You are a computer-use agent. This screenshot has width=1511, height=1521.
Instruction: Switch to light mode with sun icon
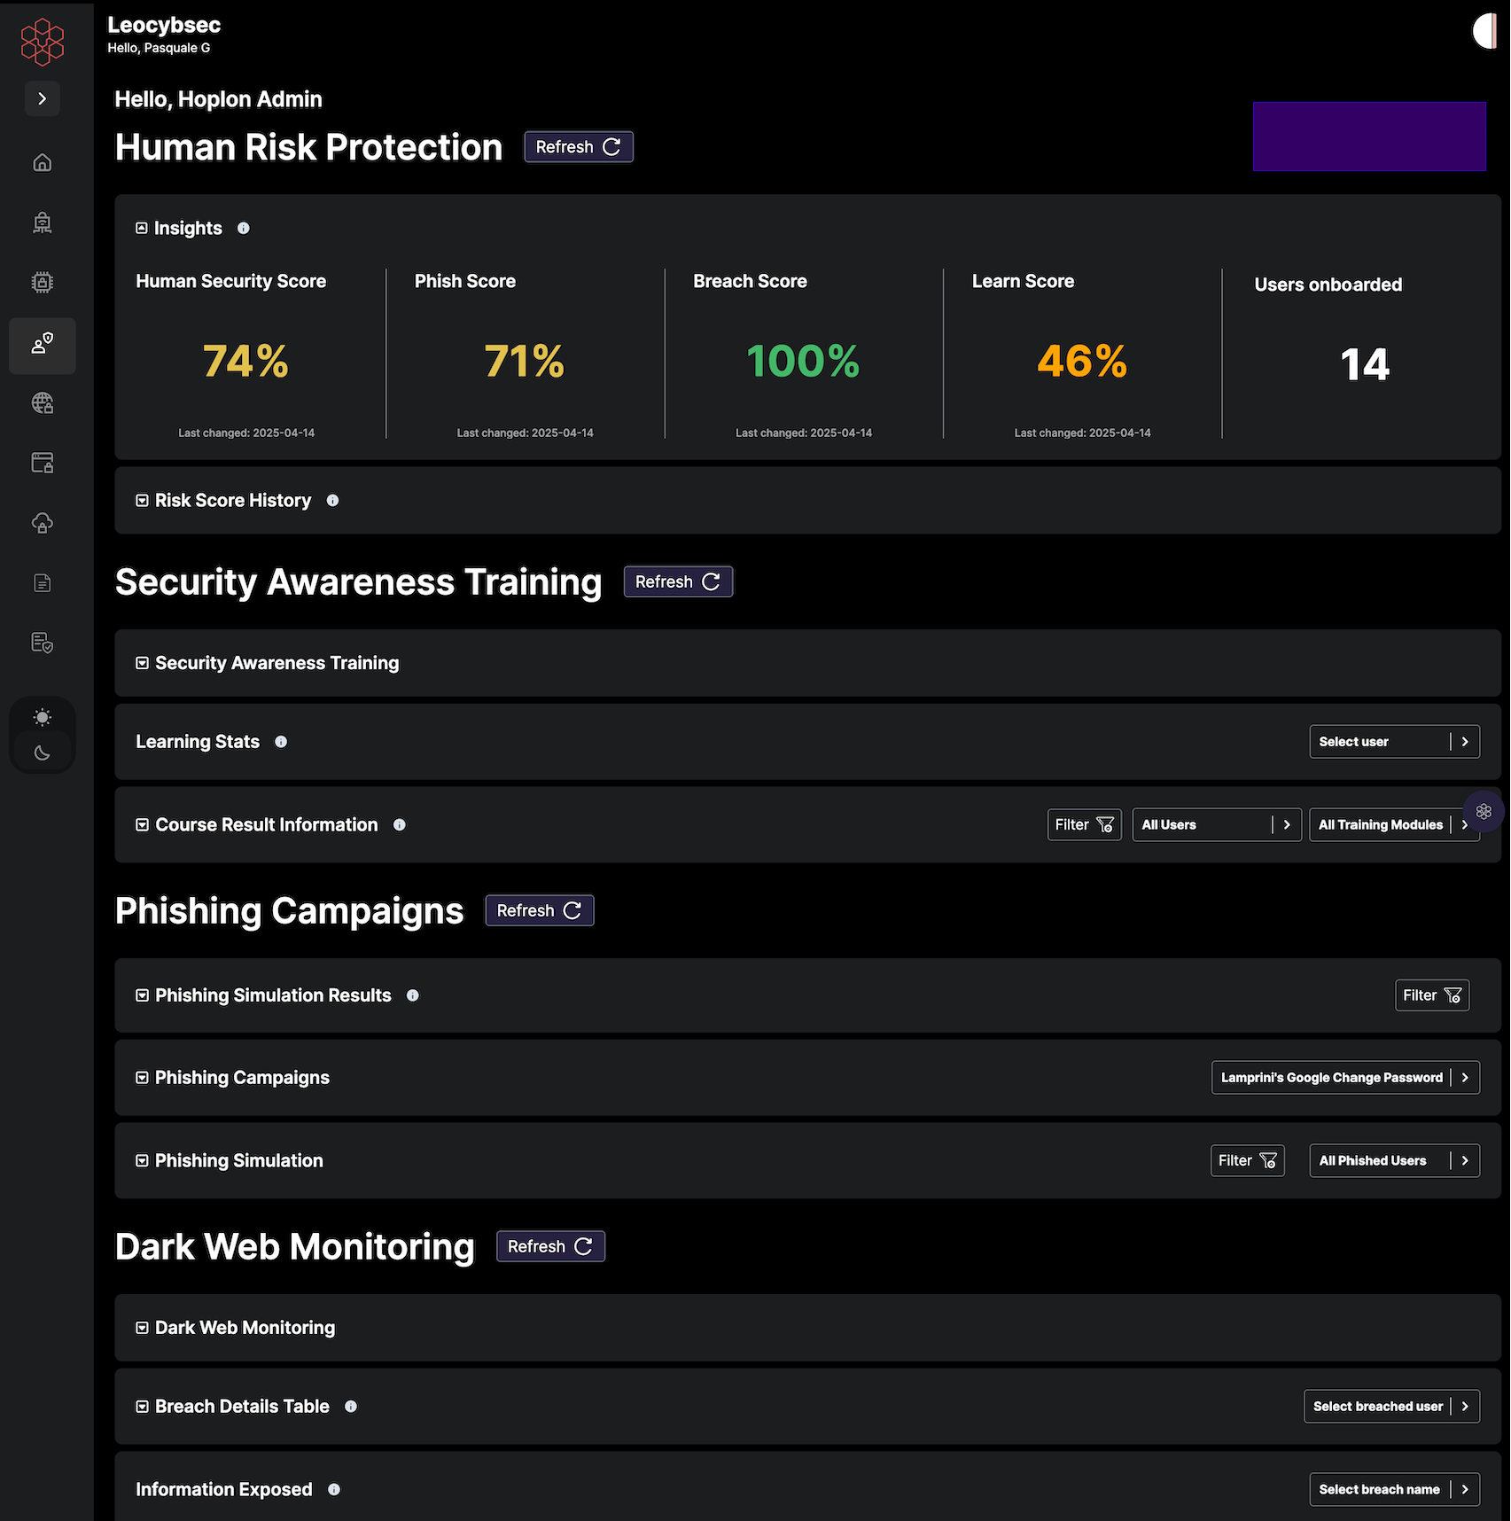tap(43, 717)
